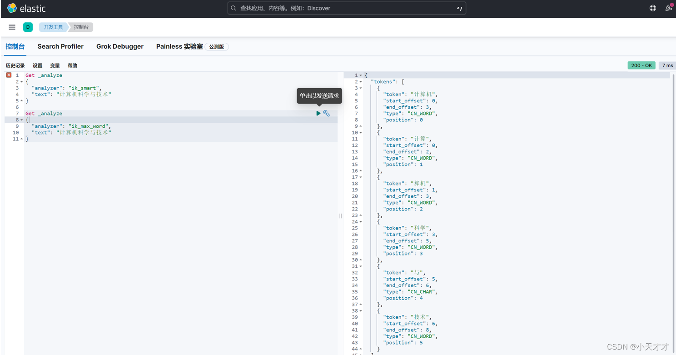The image size is (676, 355).
Task: Open 历史记录 history
Action: [15, 65]
